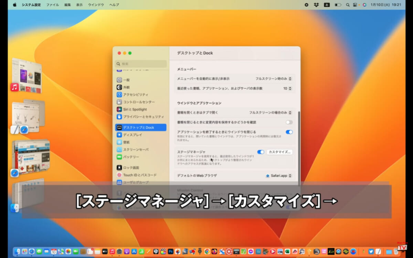Viewport: 413px width, 258px height.
Task: Open the 表示 menu
Action: pyautogui.click(x=80, y=5)
